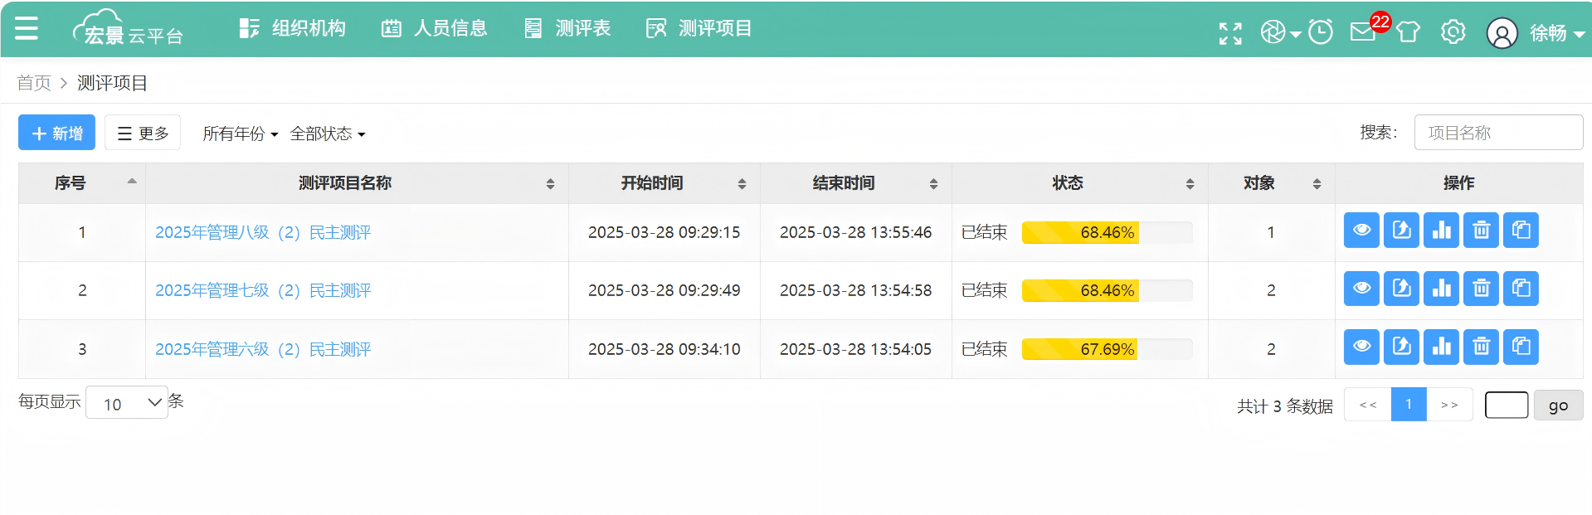Open the mail inbox with 22 badge
The width and height of the screenshot is (1592, 515).
point(1363,32)
